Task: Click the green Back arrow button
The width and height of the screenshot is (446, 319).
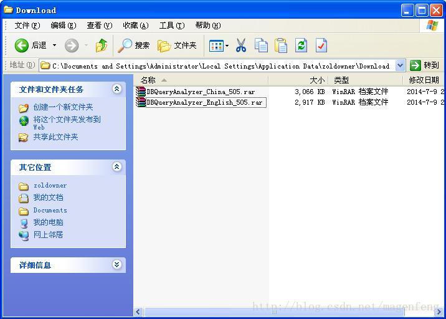Action: click(x=22, y=45)
